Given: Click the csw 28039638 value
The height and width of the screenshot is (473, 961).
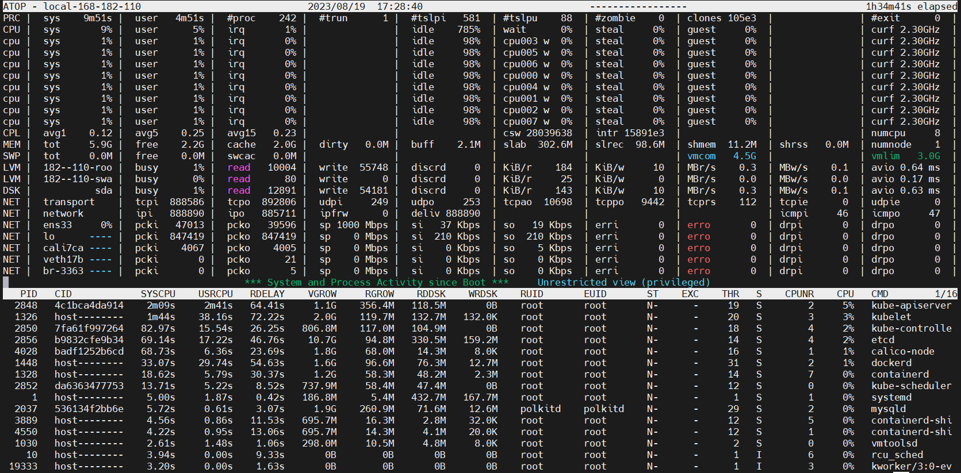Looking at the screenshot, I should (538, 133).
